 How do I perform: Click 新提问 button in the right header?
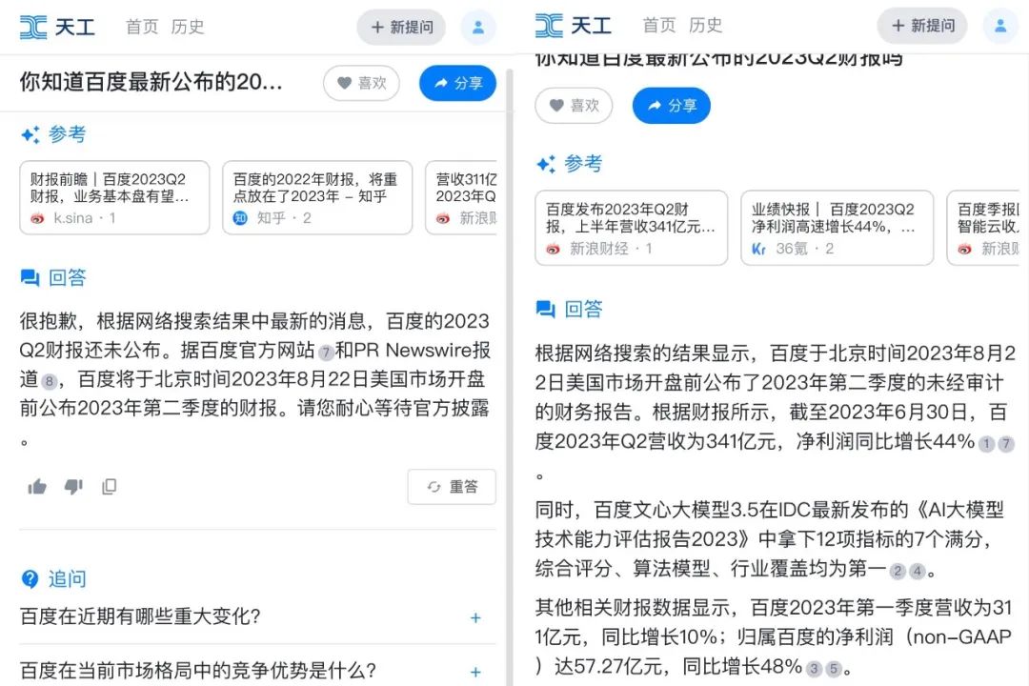click(922, 27)
